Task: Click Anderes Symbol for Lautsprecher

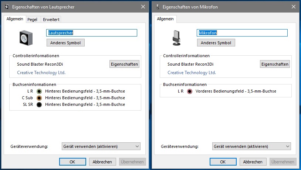Action: point(65,43)
